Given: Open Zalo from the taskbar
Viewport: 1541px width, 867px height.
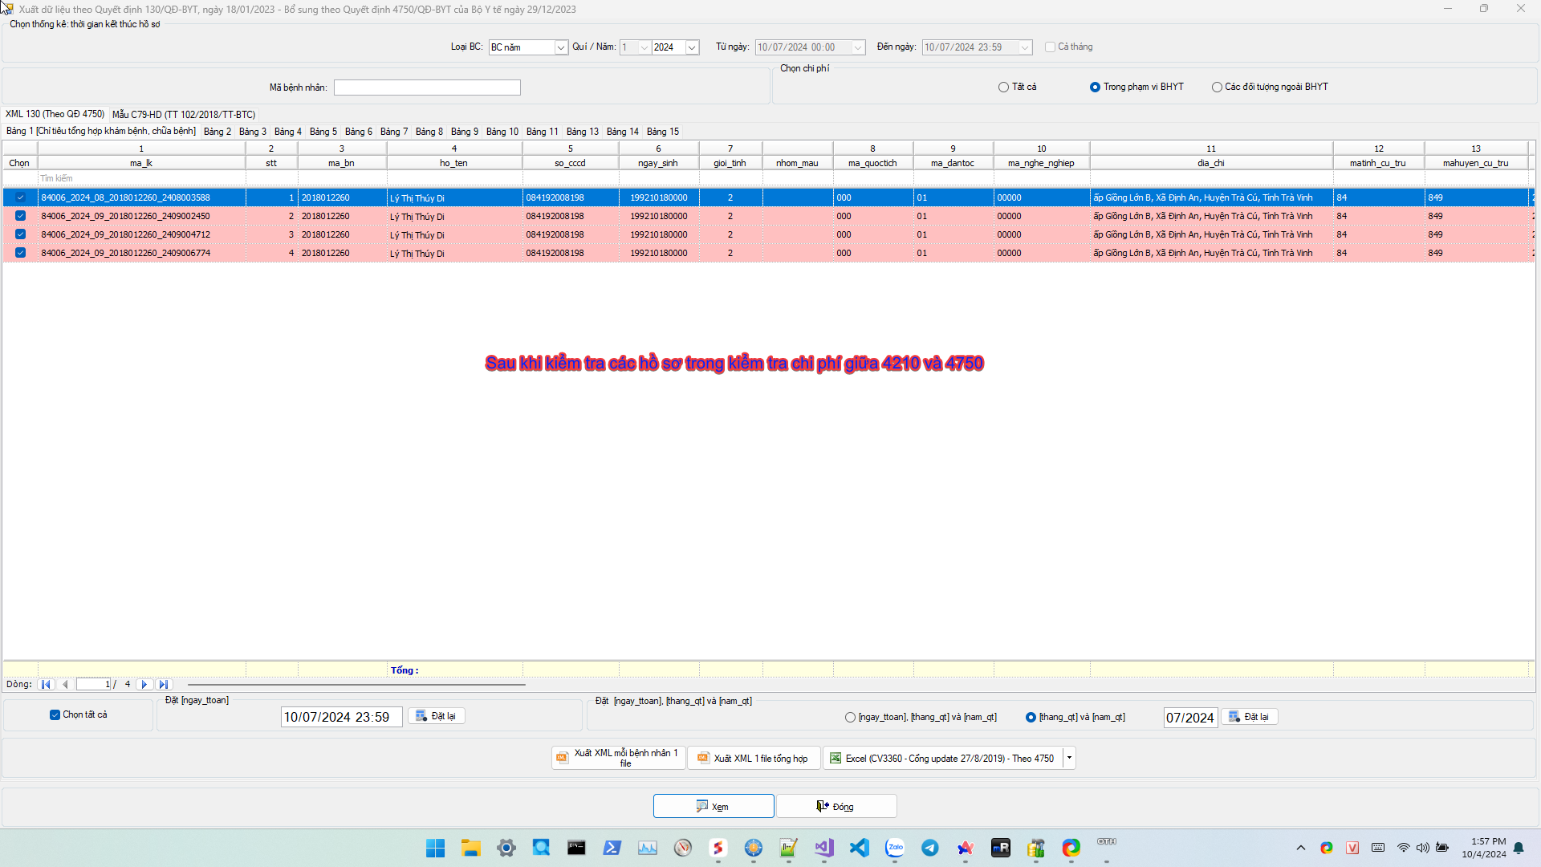Looking at the screenshot, I should [x=895, y=848].
